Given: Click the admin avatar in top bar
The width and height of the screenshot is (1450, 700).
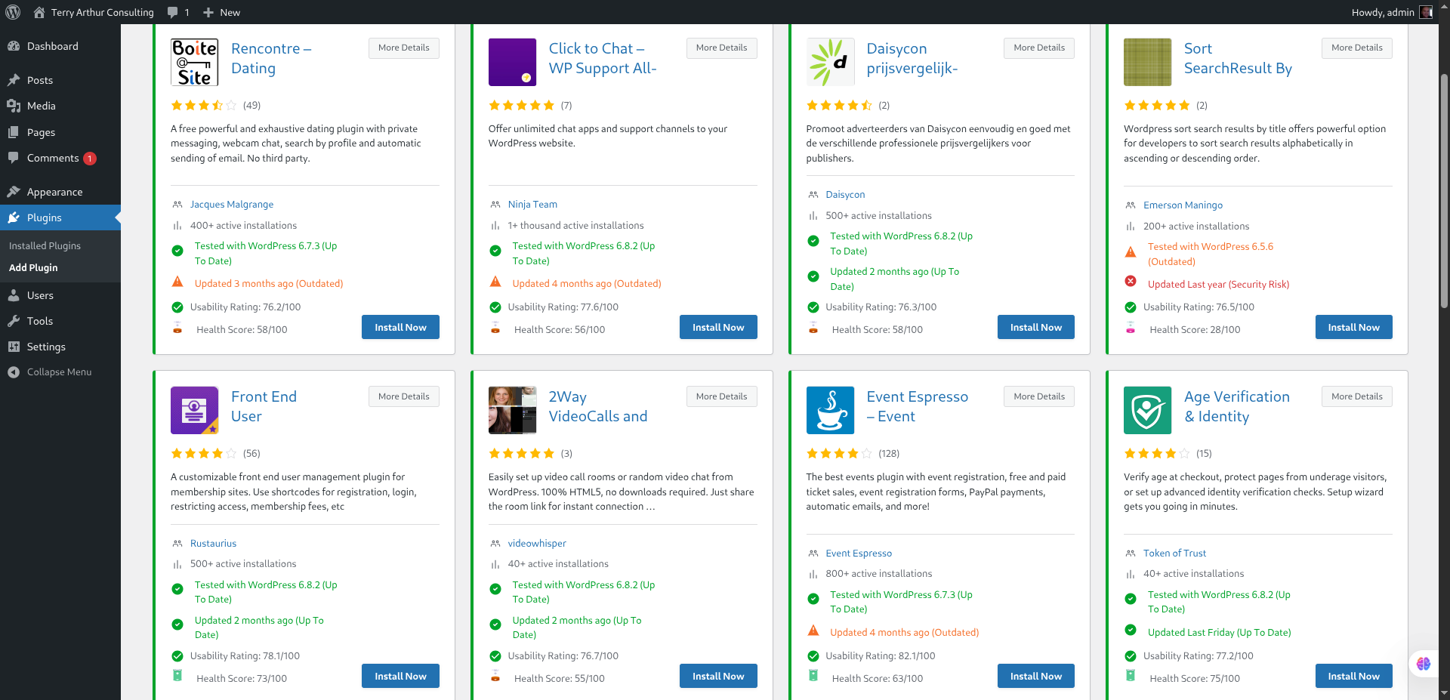Looking at the screenshot, I should coord(1426,12).
